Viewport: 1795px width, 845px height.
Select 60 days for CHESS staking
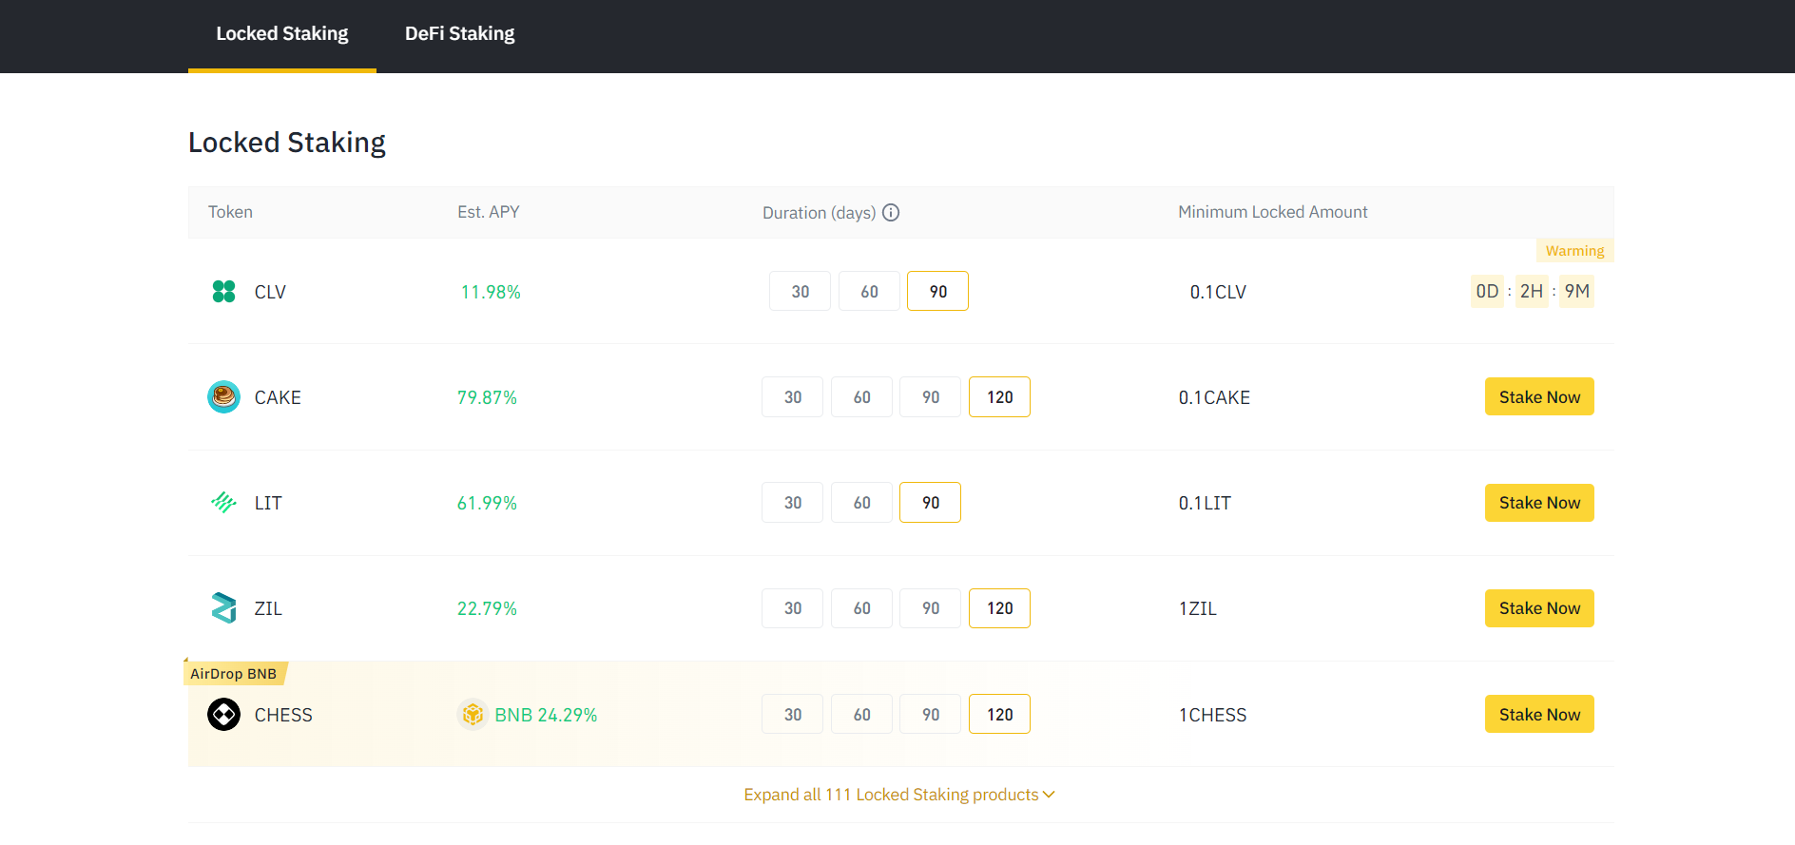pyautogui.click(x=861, y=714)
